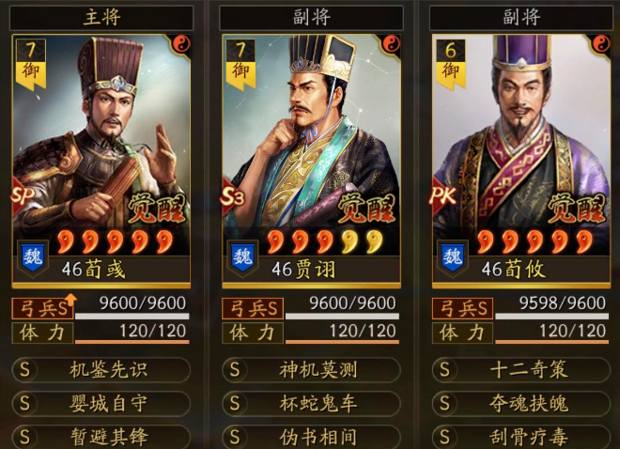Click the S3 badge on 贾诩 portrait

[233, 197]
